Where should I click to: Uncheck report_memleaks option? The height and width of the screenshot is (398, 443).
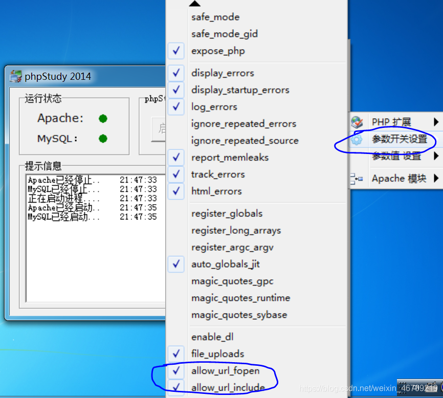[x=256, y=158]
